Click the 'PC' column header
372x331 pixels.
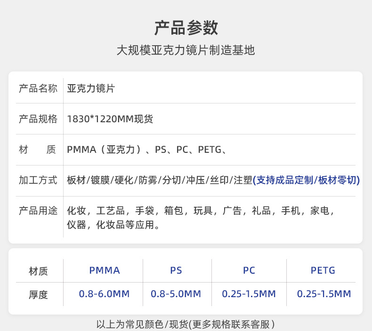(x=249, y=270)
